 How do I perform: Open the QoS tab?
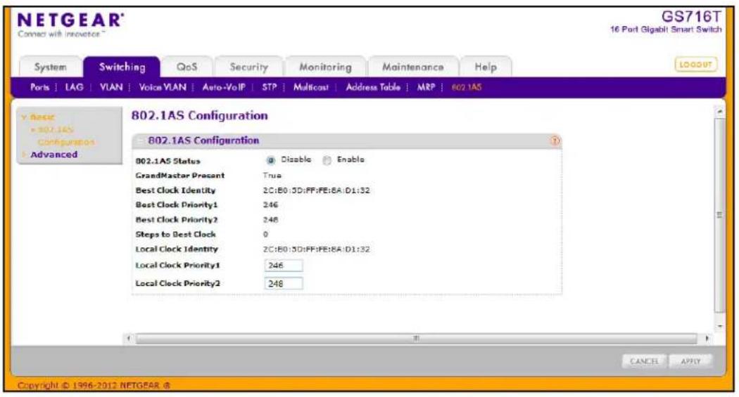187,67
